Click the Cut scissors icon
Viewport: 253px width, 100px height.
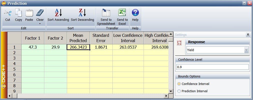pyautogui.click(x=8, y=13)
